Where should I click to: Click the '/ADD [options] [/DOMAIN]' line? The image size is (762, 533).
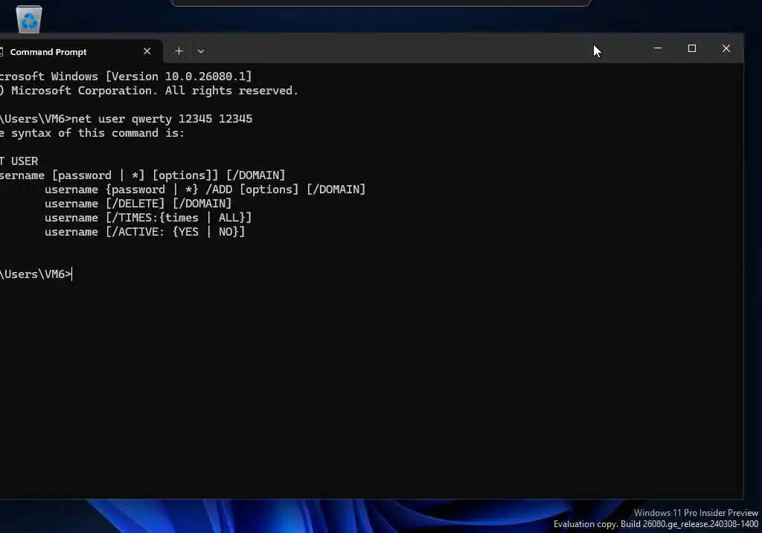tap(205, 190)
